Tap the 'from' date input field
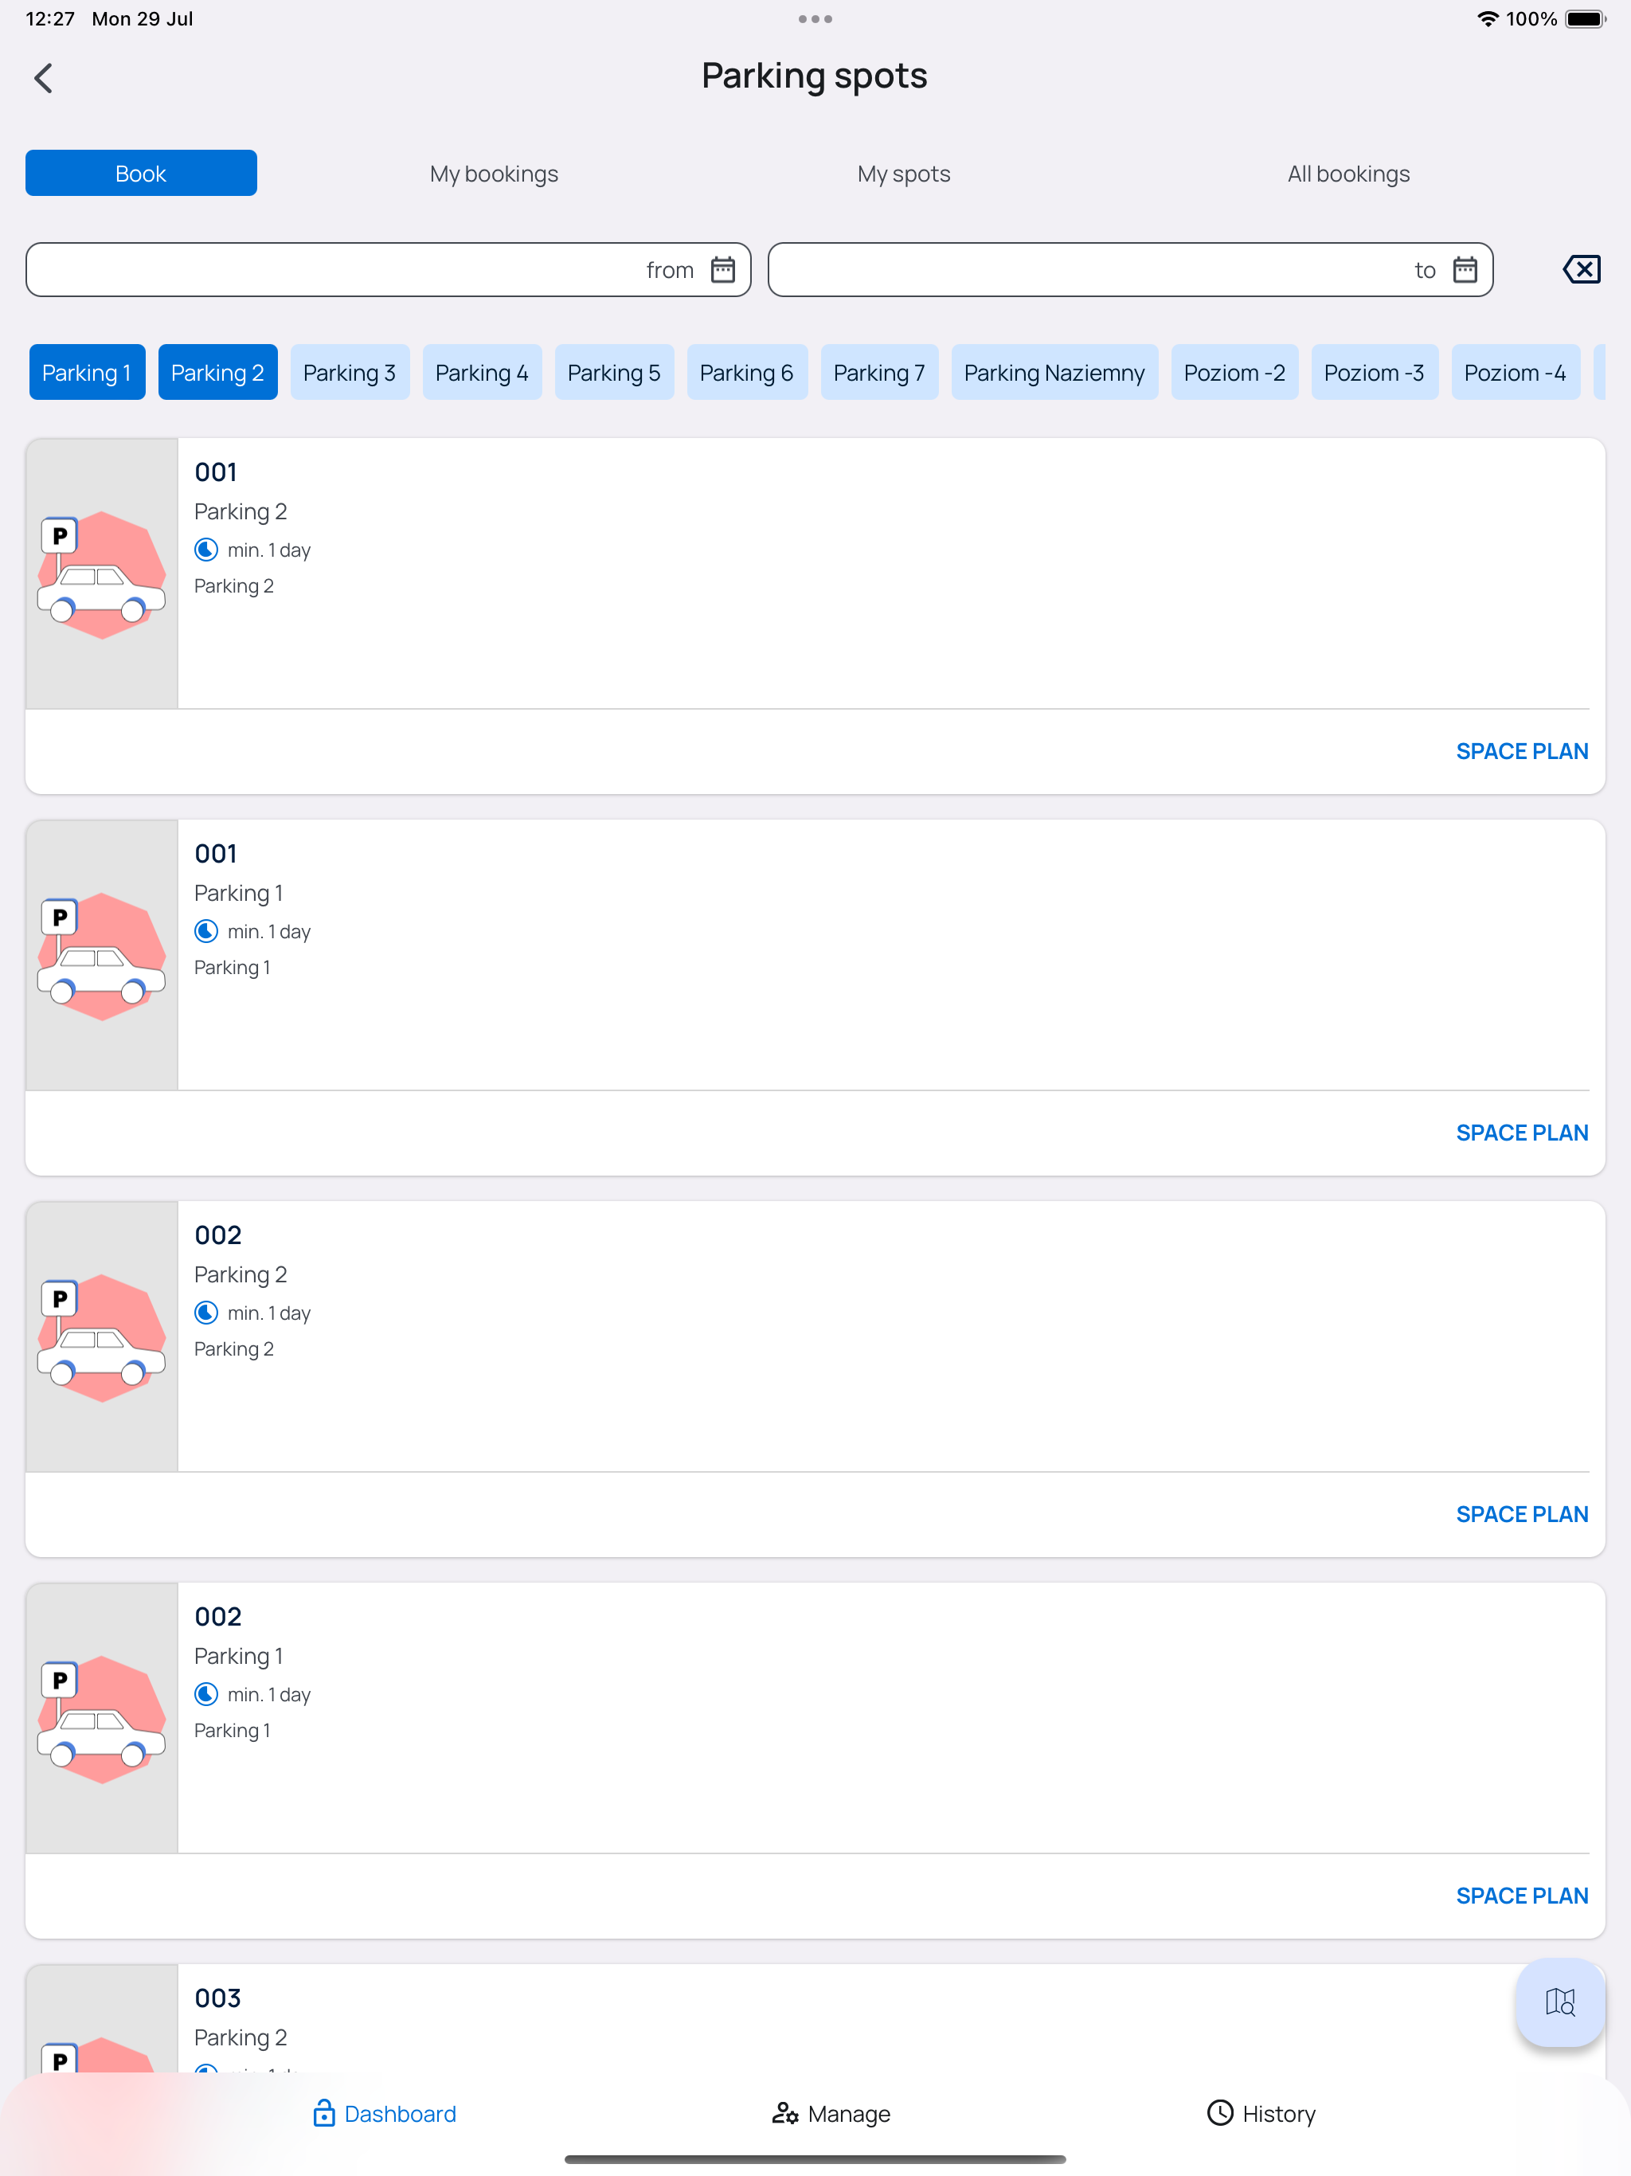The image size is (1631, 2176). (334, 269)
